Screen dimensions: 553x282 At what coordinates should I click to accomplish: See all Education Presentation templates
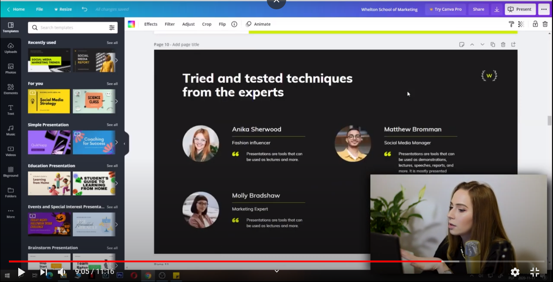point(112,166)
